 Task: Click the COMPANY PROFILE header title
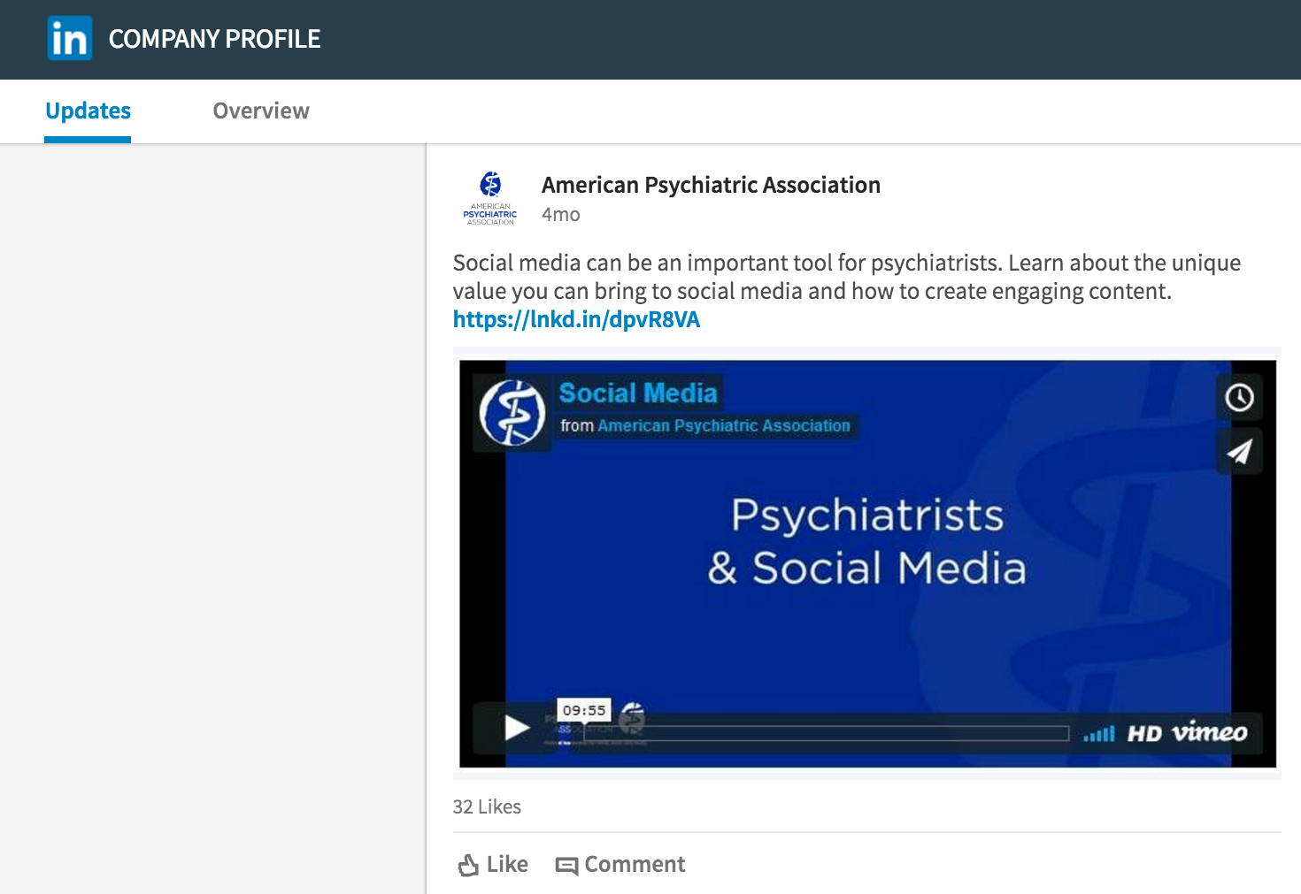point(214,39)
